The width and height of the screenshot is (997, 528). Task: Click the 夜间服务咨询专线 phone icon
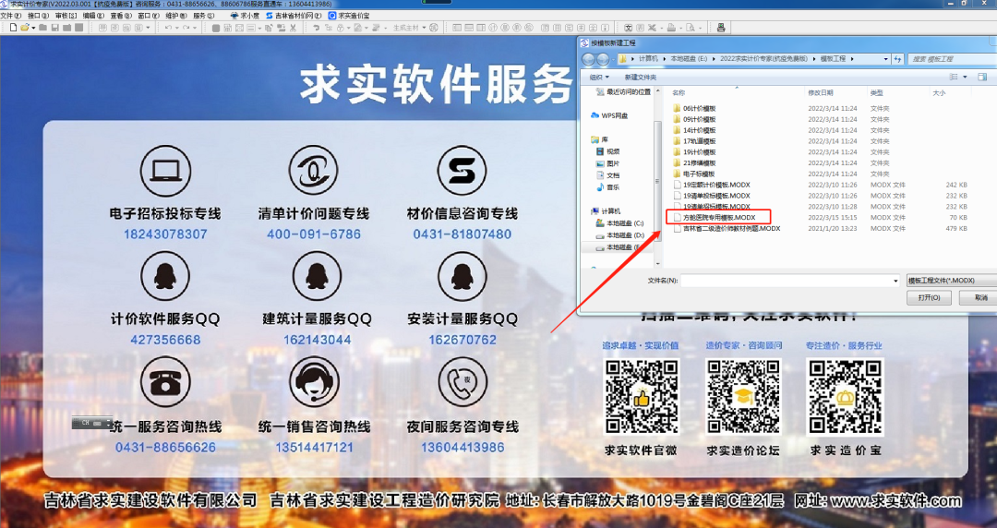(462, 381)
